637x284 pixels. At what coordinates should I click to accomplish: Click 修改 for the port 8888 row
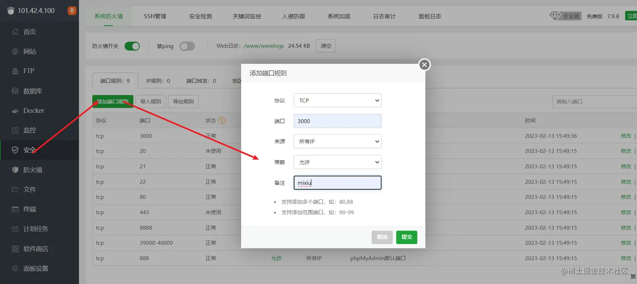click(x=626, y=228)
